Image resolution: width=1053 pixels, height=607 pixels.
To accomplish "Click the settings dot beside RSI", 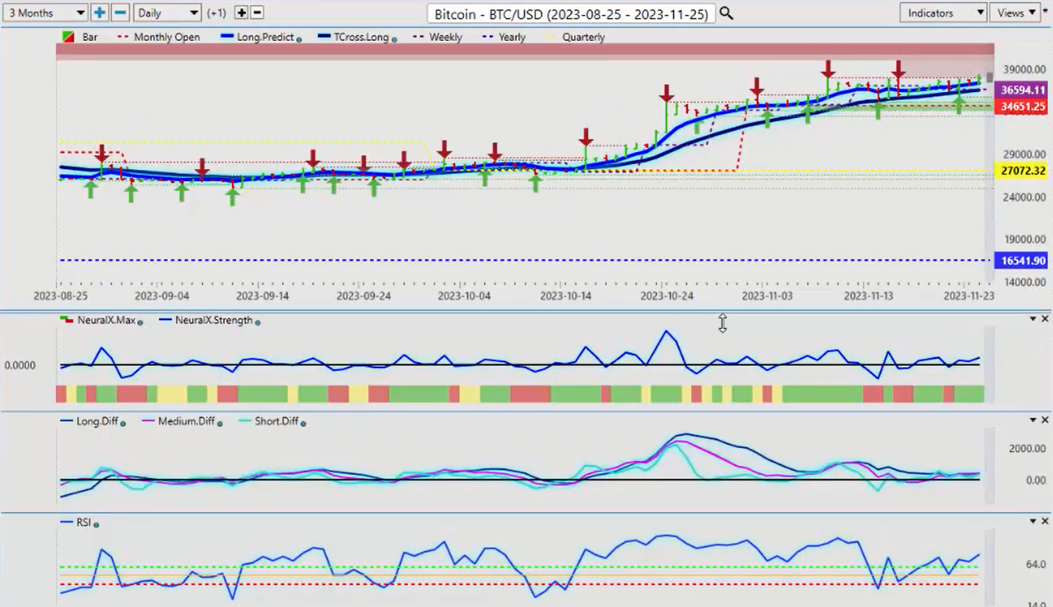I will tap(97, 524).
